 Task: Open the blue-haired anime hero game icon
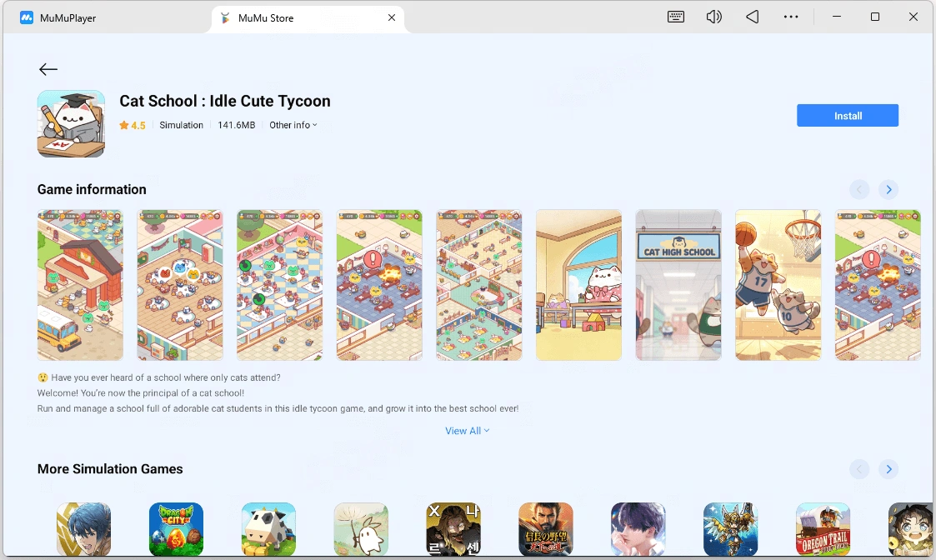pyautogui.click(x=83, y=529)
